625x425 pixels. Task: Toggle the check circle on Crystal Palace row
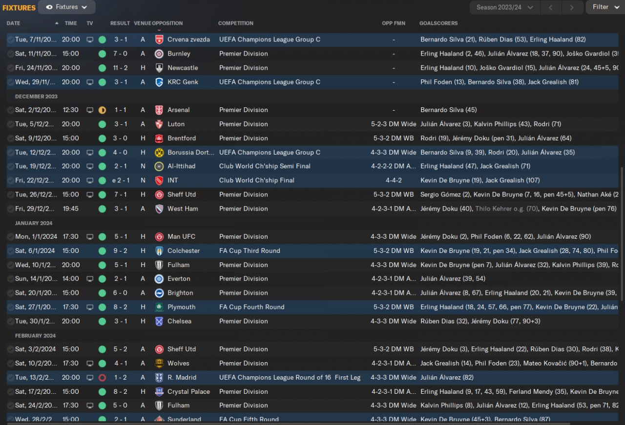(x=11, y=392)
